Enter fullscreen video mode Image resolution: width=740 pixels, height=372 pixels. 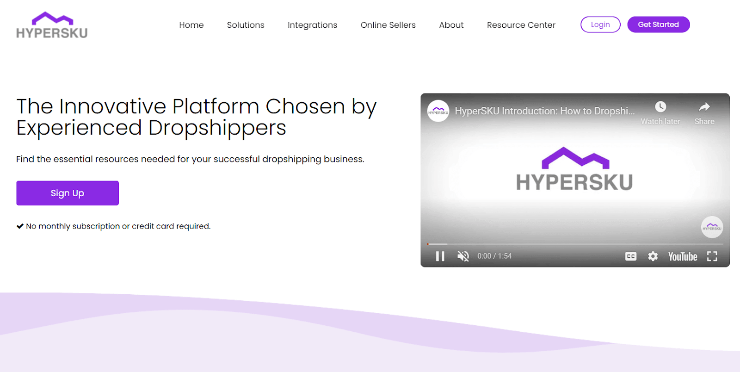click(712, 256)
